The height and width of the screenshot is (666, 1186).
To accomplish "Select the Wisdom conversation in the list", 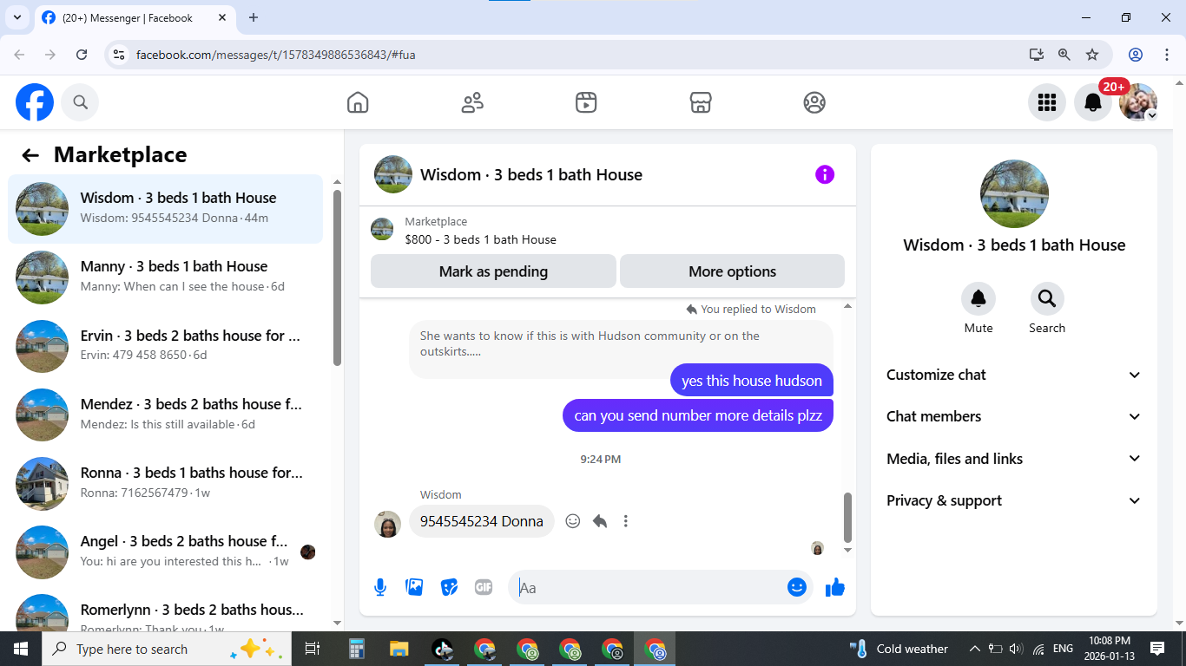I will pyautogui.click(x=165, y=209).
